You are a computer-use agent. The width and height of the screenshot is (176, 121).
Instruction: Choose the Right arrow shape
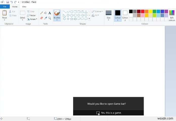[x=79, y=15]
